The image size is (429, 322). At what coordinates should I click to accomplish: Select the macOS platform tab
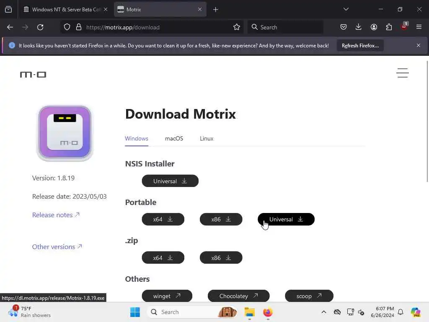(x=174, y=138)
